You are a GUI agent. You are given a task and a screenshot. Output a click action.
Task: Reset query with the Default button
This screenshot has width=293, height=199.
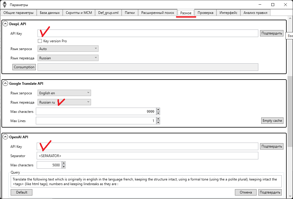point(21,192)
